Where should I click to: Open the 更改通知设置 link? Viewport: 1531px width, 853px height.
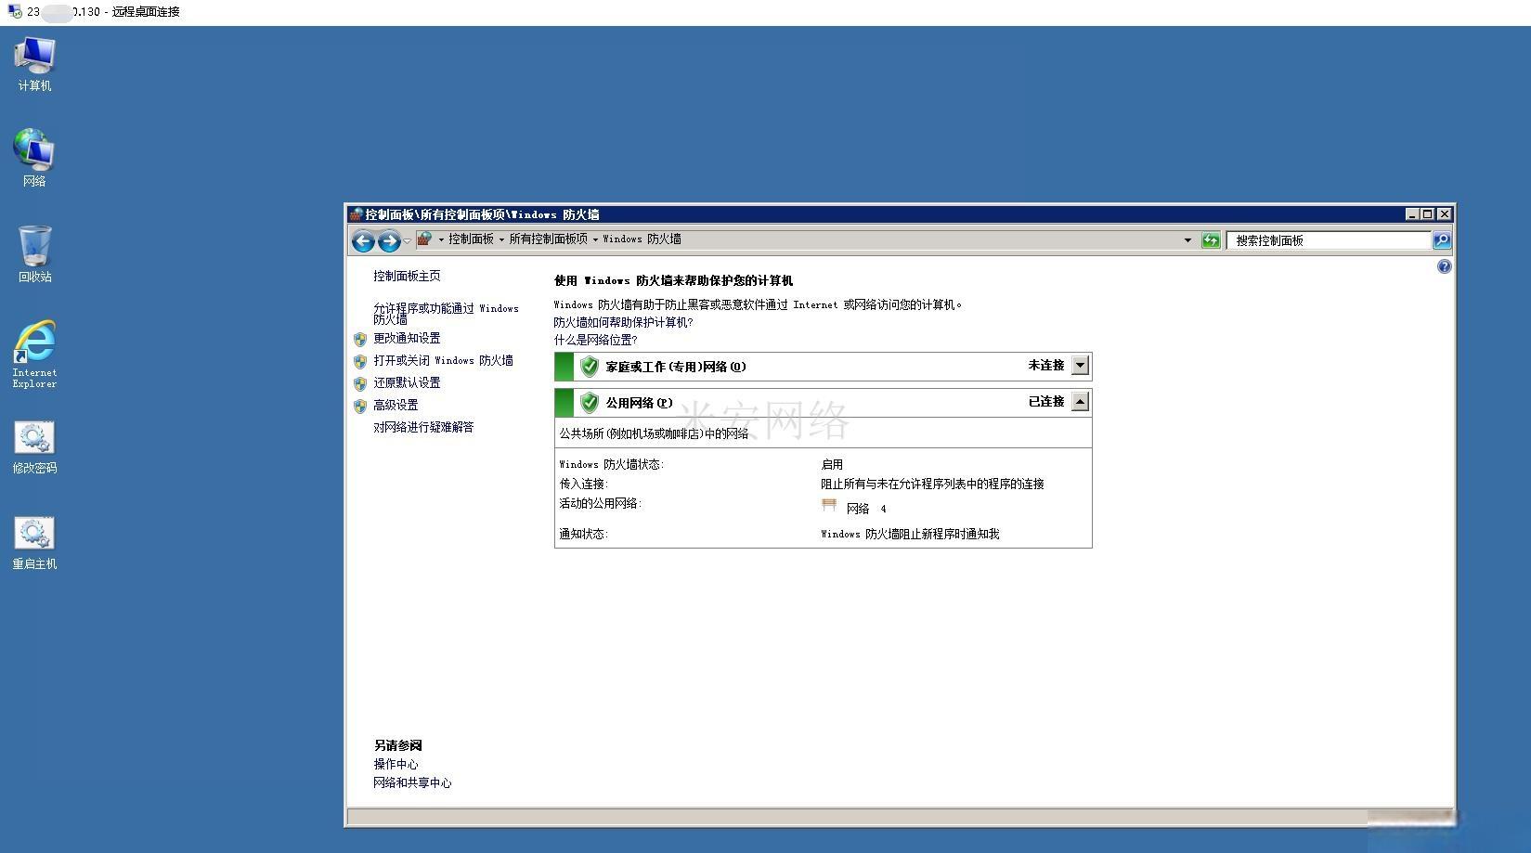click(407, 339)
